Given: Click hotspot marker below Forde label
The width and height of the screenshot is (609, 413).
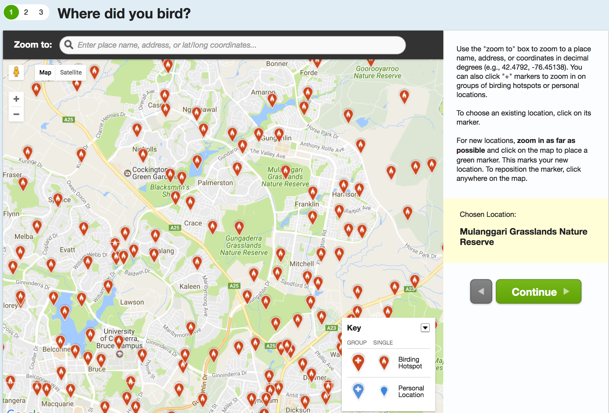Looking at the screenshot, I should click(x=308, y=93).
